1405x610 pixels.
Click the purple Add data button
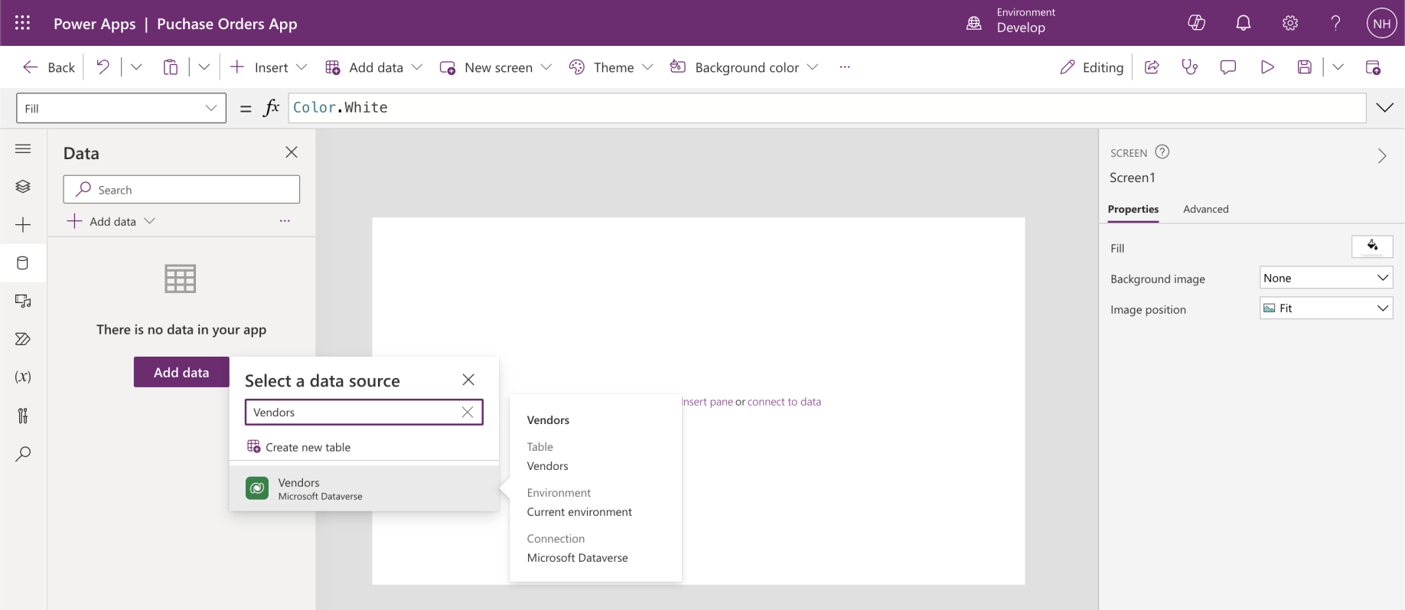point(181,372)
